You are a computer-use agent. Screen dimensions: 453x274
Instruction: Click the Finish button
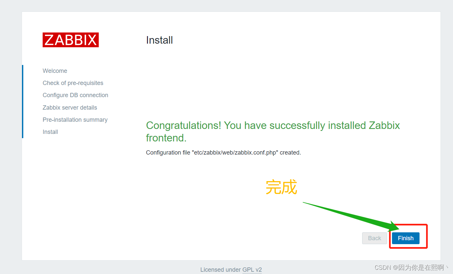point(405,238)
